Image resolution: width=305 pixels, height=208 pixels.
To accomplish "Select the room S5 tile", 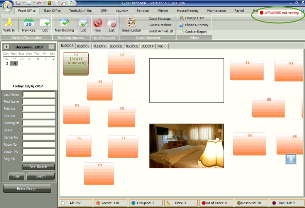I will pos(268,107).
